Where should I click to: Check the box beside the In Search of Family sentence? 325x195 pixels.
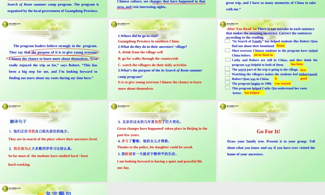click(x=227, y=41)
